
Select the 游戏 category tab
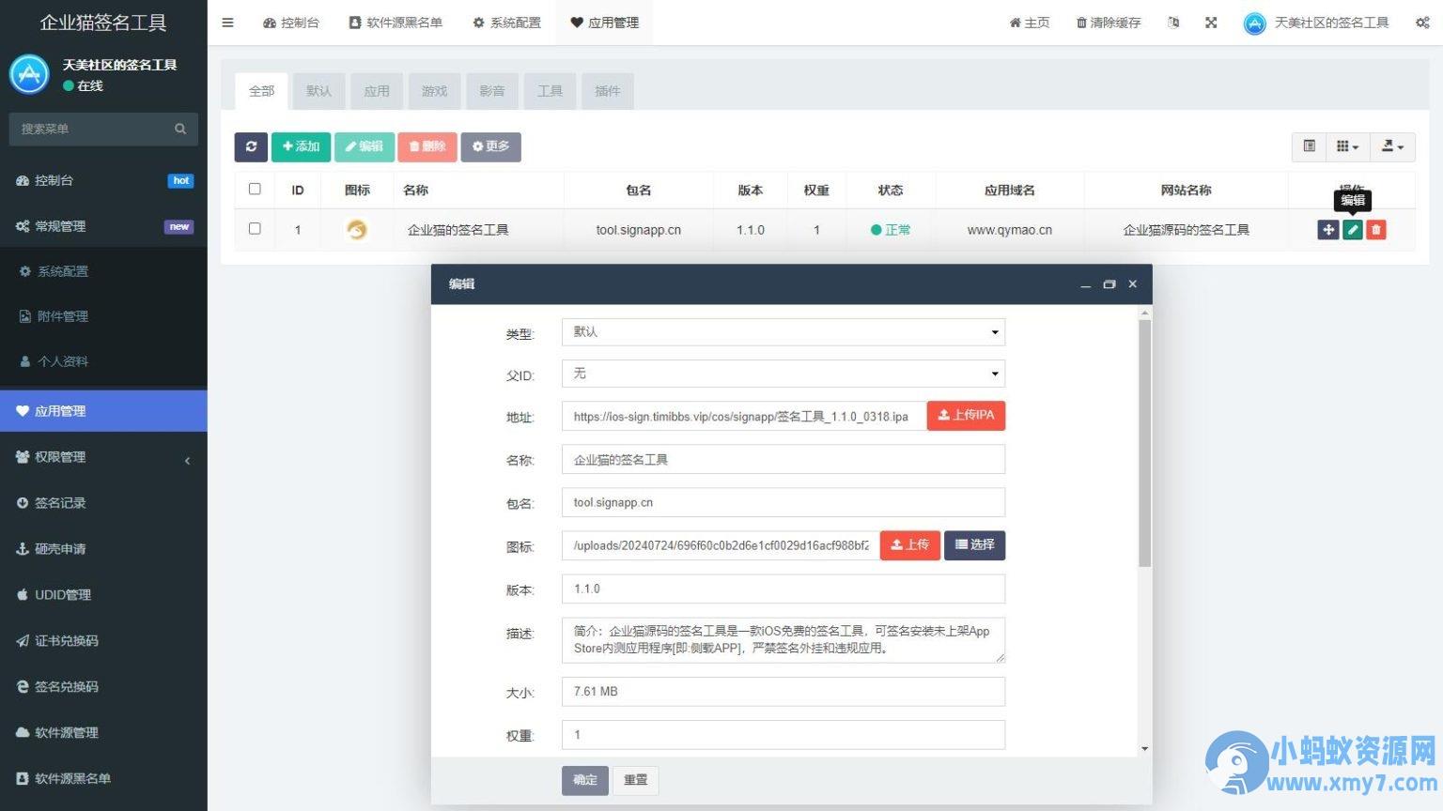(x=434, y=91)
